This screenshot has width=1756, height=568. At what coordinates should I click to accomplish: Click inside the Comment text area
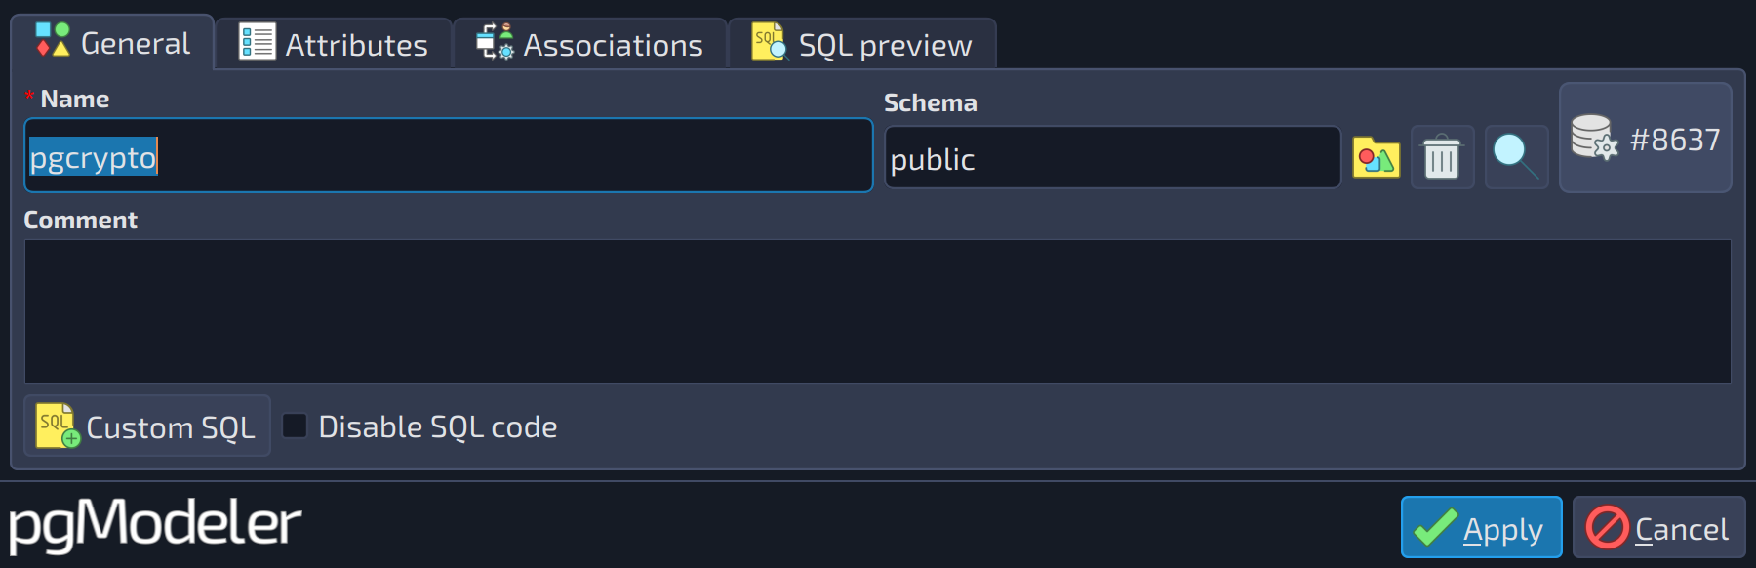tap(877, 311)
